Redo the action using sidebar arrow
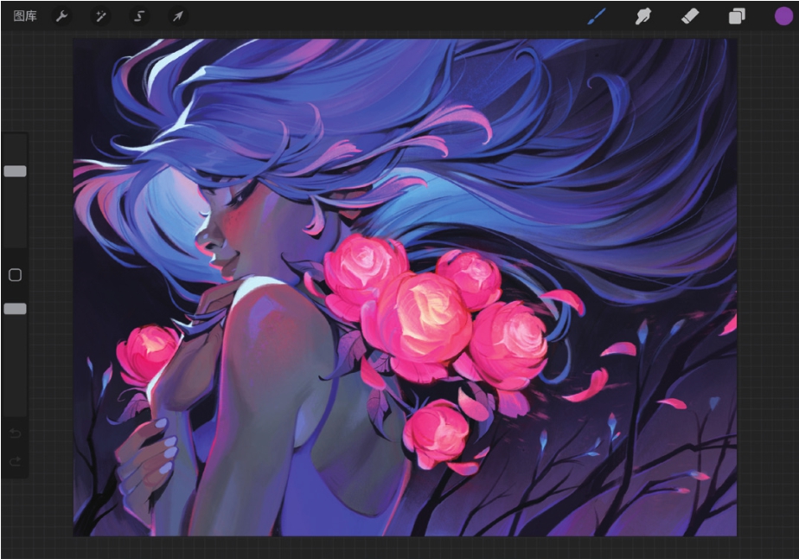Screen dimensions: 799x559 point(16,461)
